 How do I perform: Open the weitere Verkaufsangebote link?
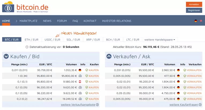click(78, 105)
